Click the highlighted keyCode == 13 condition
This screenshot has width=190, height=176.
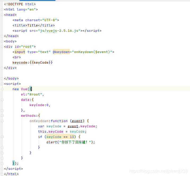[x=60, y=137]
